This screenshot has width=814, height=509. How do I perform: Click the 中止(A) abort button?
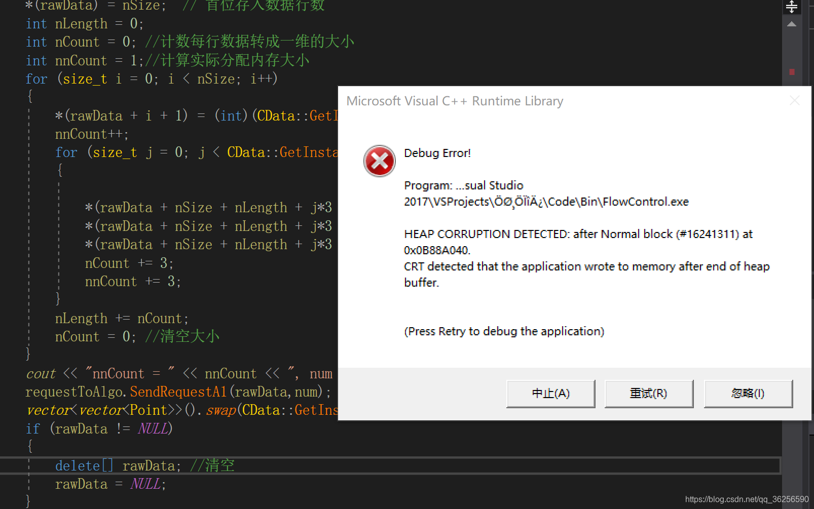coord(550,394)
